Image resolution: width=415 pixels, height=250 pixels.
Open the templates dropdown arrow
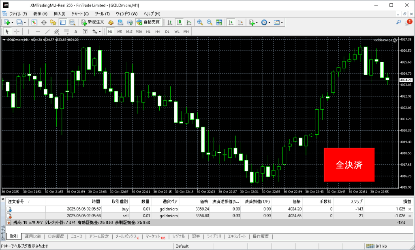tap(282, 22)
